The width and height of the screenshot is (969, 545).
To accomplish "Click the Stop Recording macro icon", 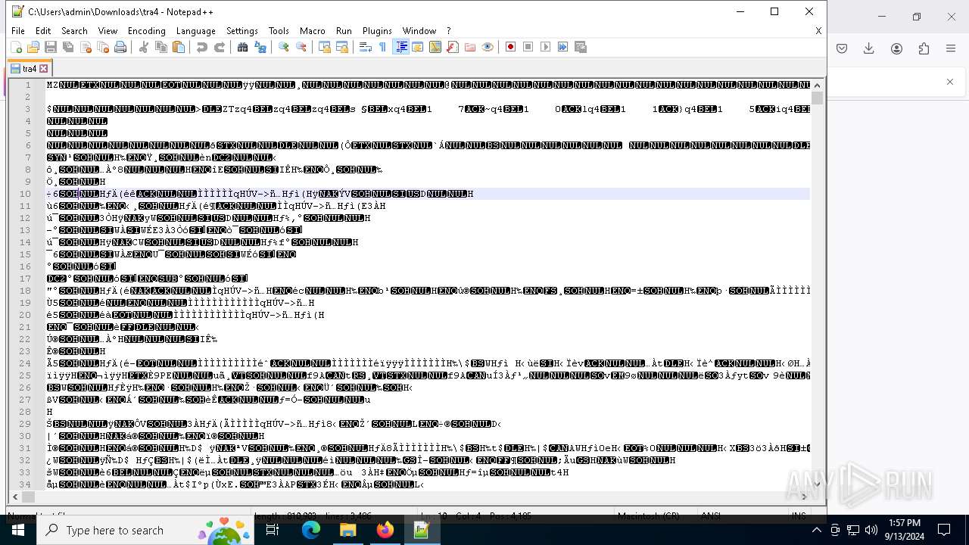I will [528, 47].
